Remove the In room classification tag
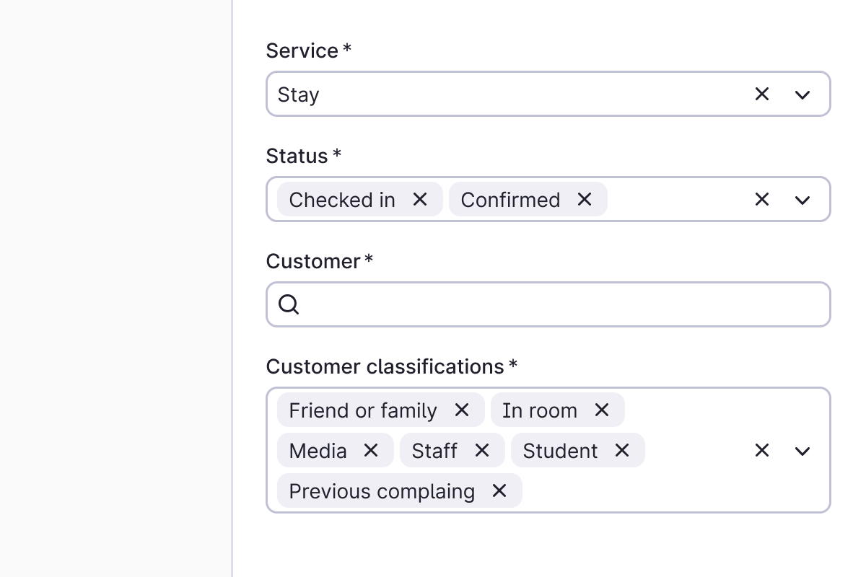This screenshot has height=577, width=866. point(602,410)
